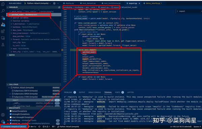Select patched_model variable row
This screenshot has width=202, height=129.
coord(34,15)
